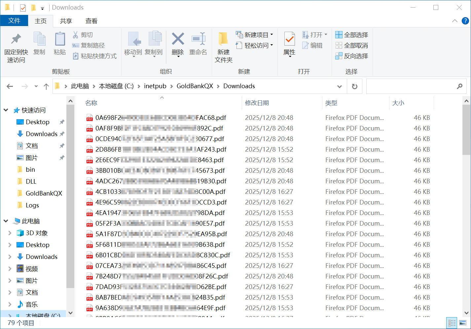
Task: Click Pin to Quick Access (固定到快速访问) icon
Action: [x=16, y=40]
